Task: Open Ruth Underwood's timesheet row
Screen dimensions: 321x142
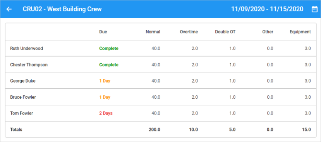Action: click(161, 48)
